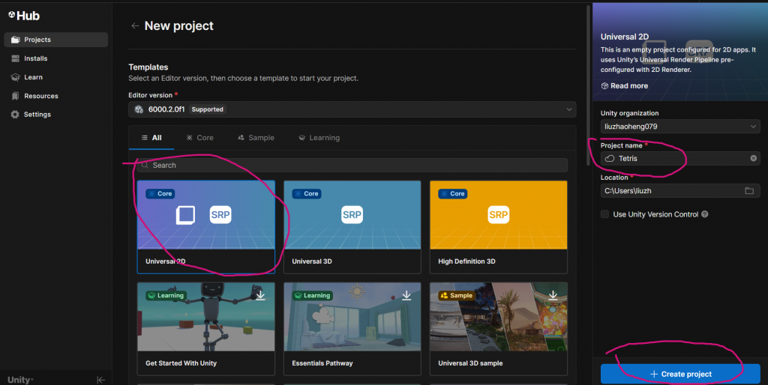Click the Create project button
Viewport: 768px width, 385px height.
pyautogui.click(x=680, y=375)
